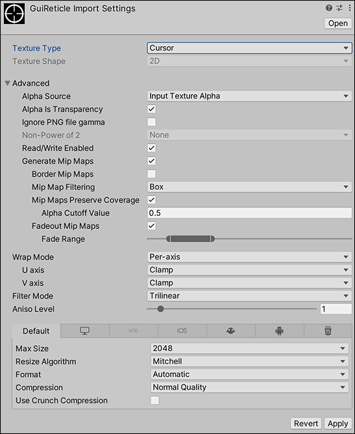Image resolution: width=355 pixels, height=434 pixels.
Task: Click the Aniso Level slider handle
Action: point(160,309)
